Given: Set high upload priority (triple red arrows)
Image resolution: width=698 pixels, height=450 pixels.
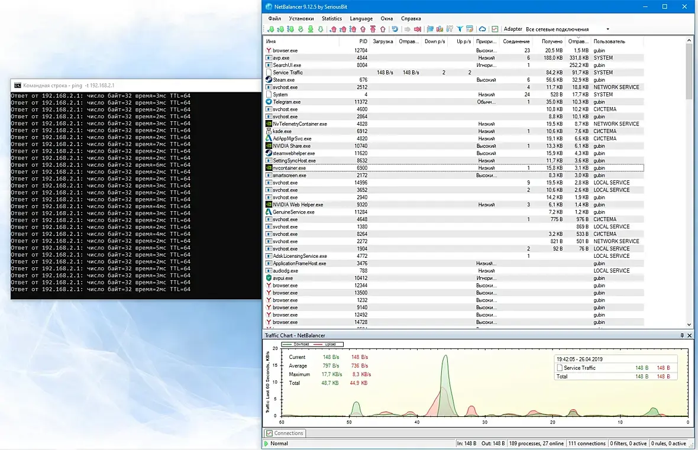Looking at the screenshot, I should pyautogui.click(x=353, y=30).
